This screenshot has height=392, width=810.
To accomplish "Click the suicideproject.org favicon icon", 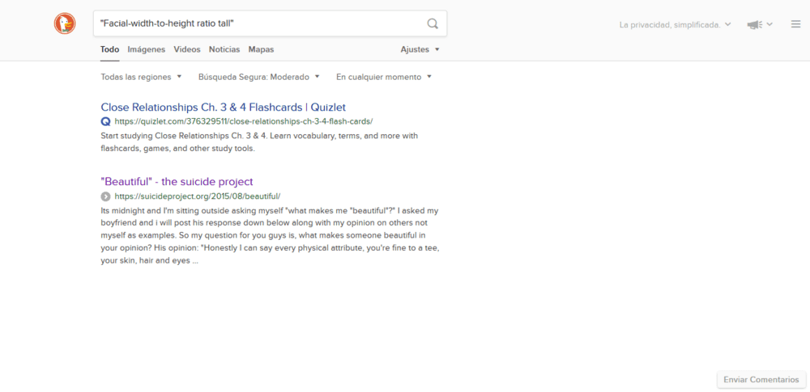I will (105, 196).
